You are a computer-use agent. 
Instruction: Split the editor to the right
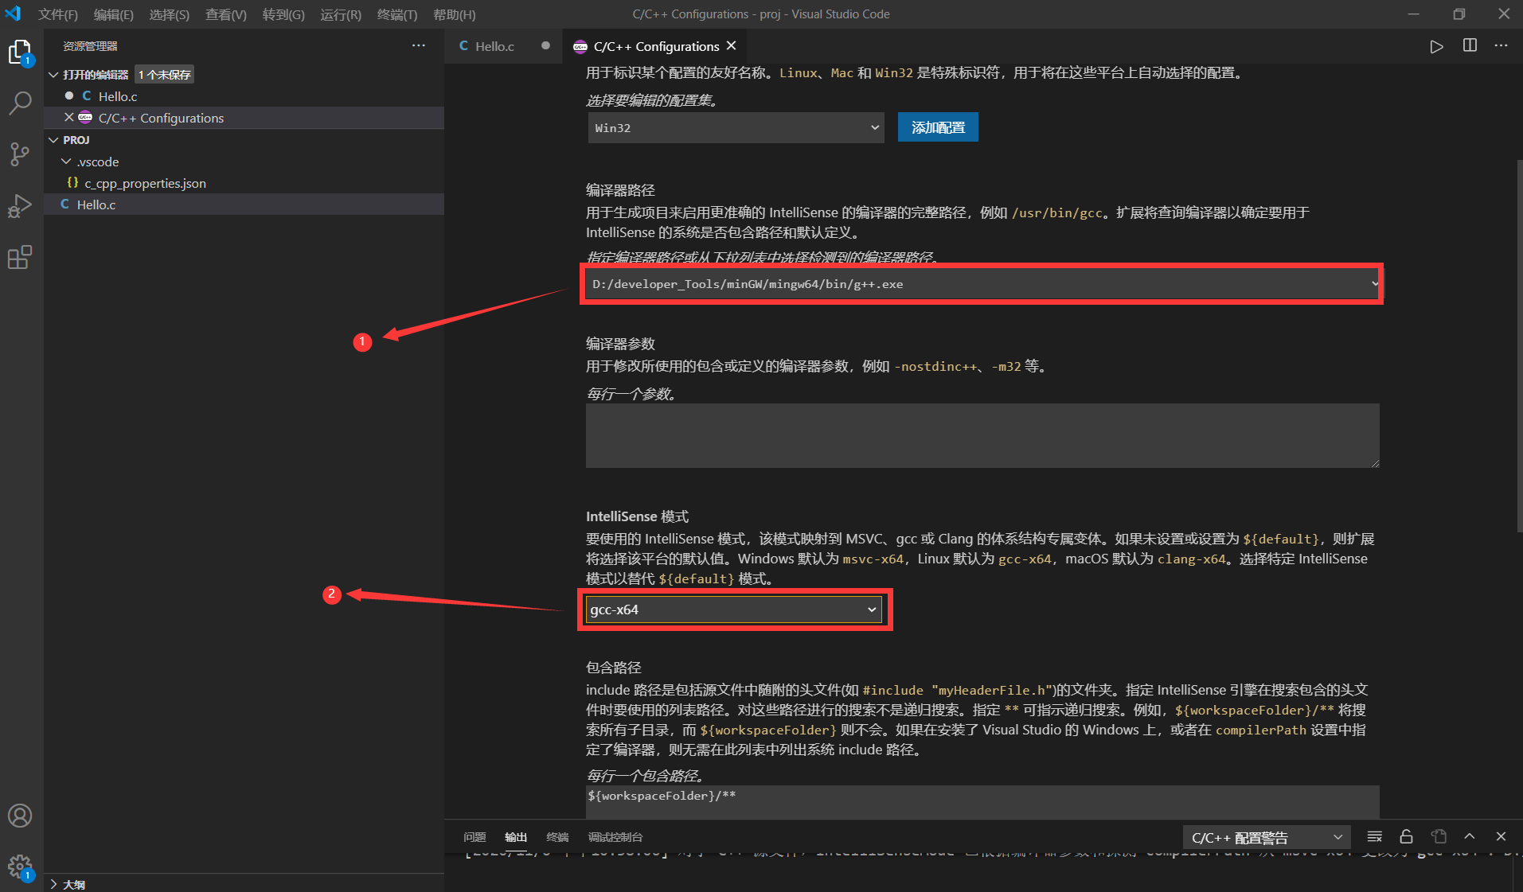coord(1470,46)
